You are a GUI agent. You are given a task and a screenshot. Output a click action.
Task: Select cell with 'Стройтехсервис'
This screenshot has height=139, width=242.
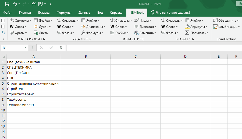34,94
